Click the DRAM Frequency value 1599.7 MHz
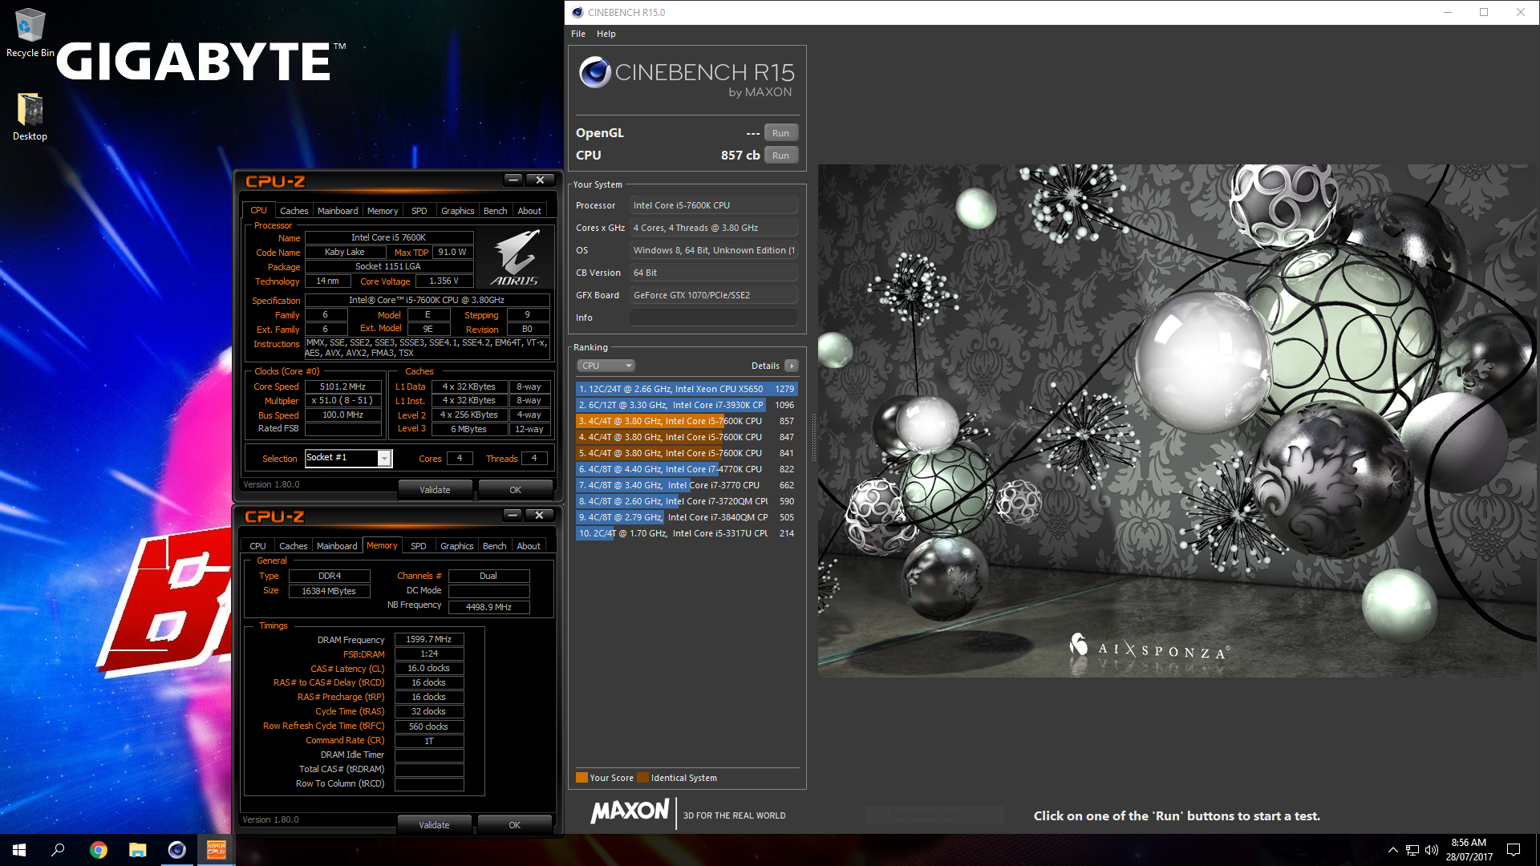 (428, 640)
